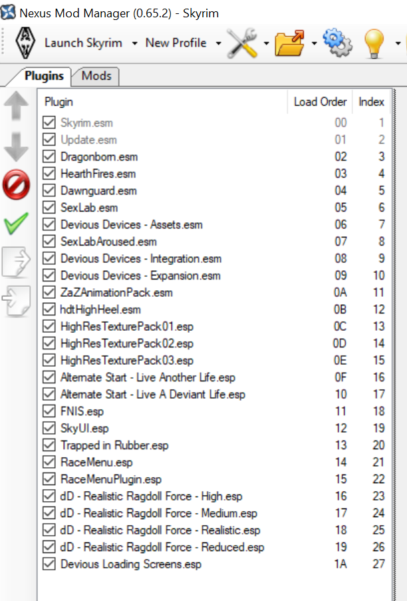This screenshot has height=601, width=407.
Task: Select Alternate Start - Live Another Life.esp
Action: (x=214, y=377)
